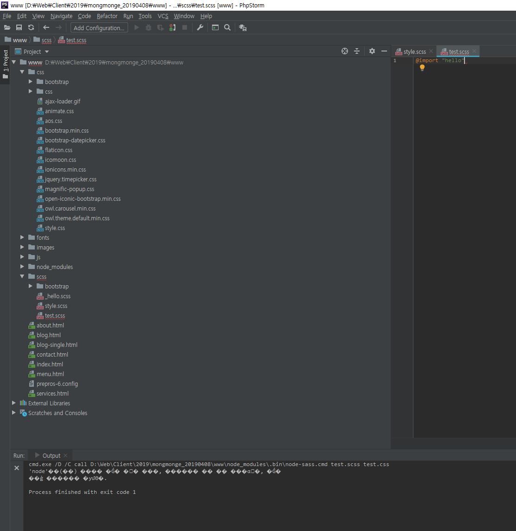This screenshot has width=516, height=531.
Task: Open the Navigate menu
Action: point(61,16)
